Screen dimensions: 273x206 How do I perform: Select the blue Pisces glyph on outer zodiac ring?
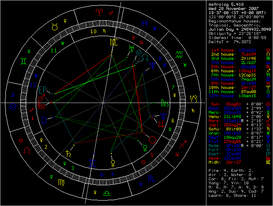144,23
